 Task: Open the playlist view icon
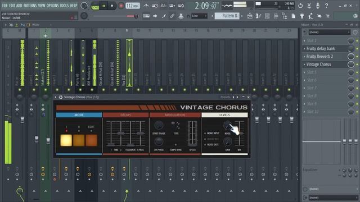250,16
